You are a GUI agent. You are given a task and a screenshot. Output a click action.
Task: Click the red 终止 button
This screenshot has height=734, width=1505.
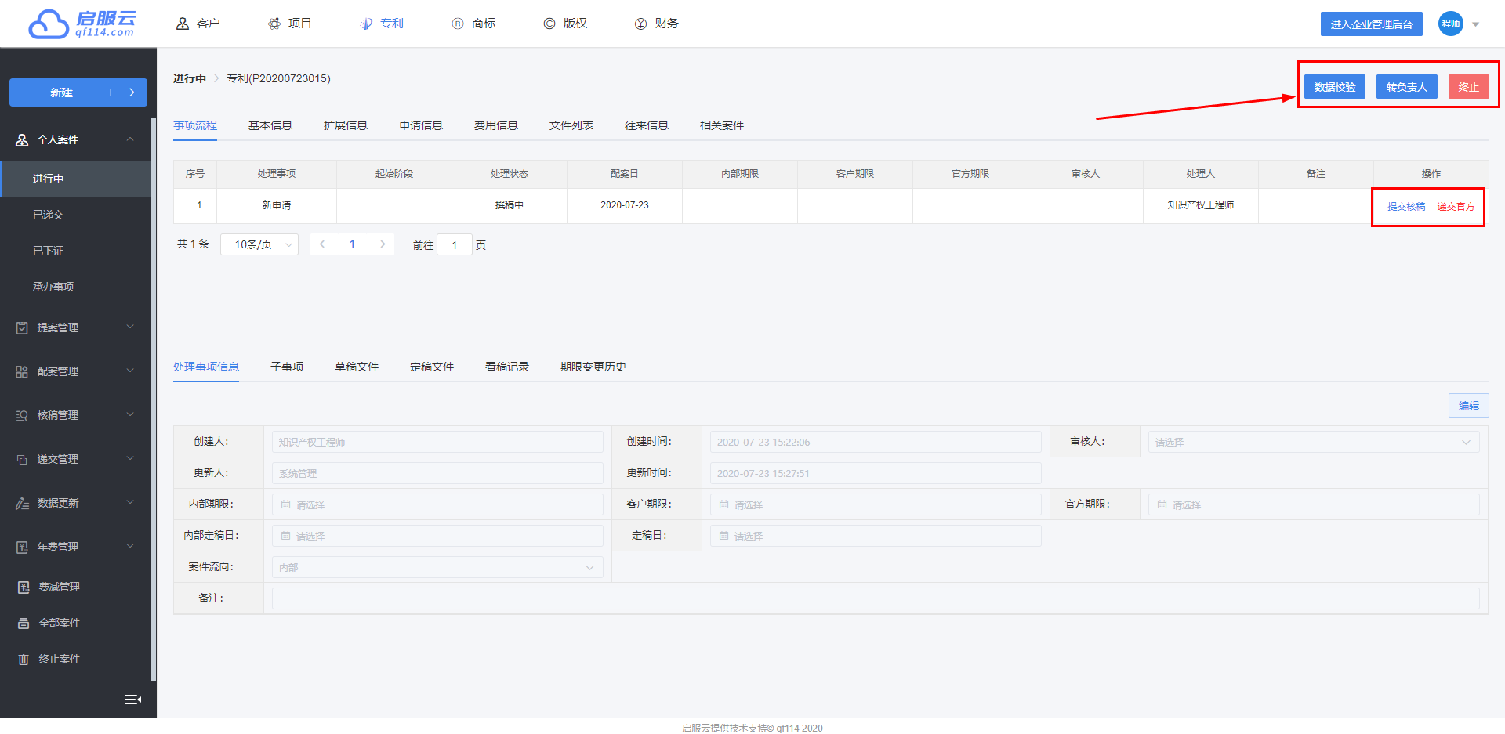(x=1469, y=87)
